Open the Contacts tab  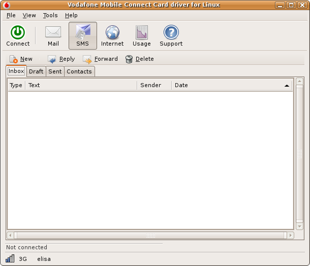[x=79, y=71]
